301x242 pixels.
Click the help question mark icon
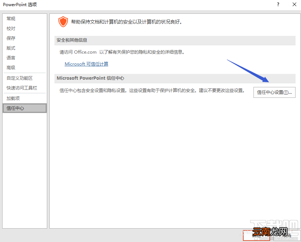click(x=278, y=4)
